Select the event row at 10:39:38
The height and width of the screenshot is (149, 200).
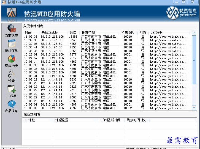tap(106, 40)
